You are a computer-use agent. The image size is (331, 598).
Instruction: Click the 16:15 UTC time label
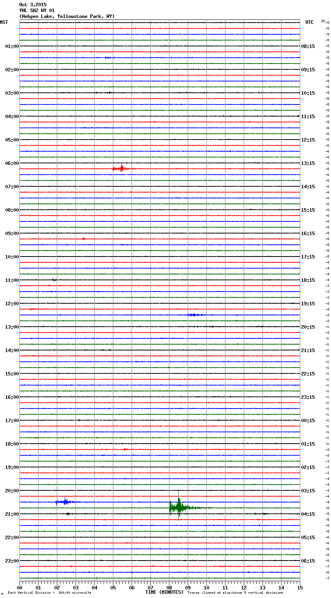[308, 234]
